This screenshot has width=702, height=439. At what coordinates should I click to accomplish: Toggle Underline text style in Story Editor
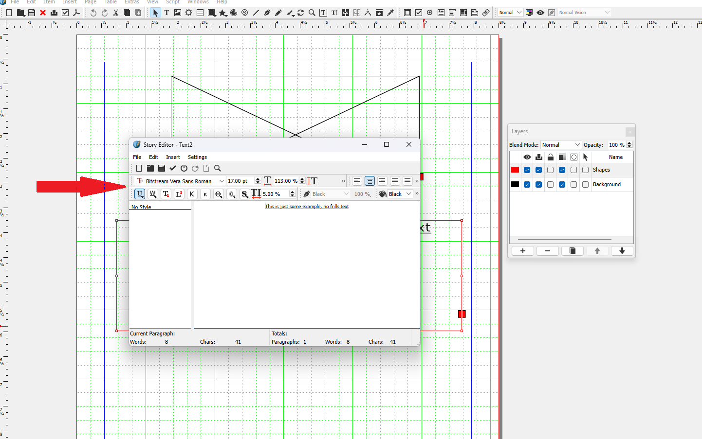[x=140, y=194]
